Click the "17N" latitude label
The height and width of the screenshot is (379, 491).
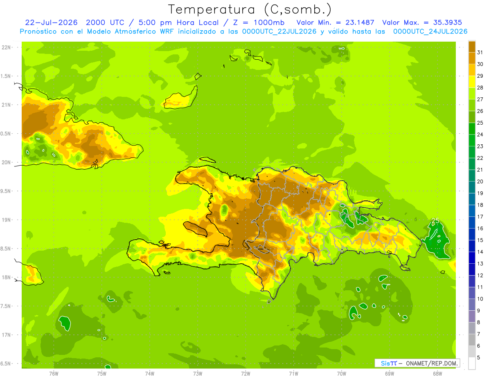click(x=7, y=335)
